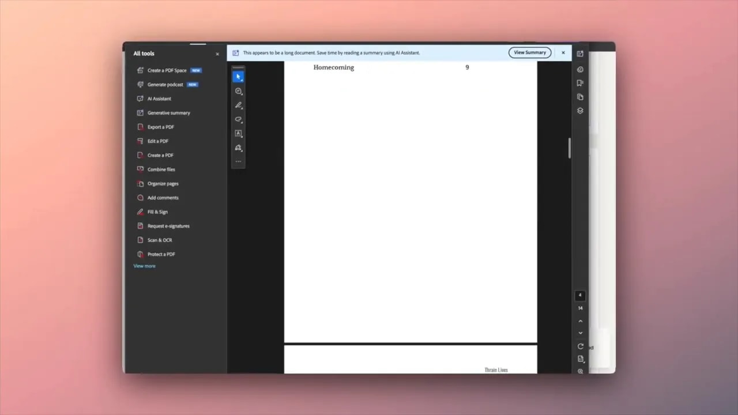Click the View Summary button
Screen dimensions: 738x415
point(530,52)
